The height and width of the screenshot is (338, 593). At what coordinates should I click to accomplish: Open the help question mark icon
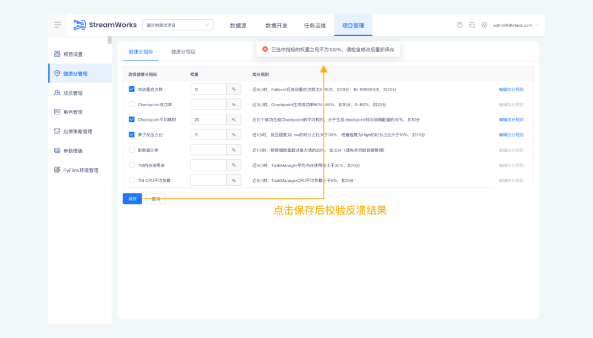coord(460,25)
